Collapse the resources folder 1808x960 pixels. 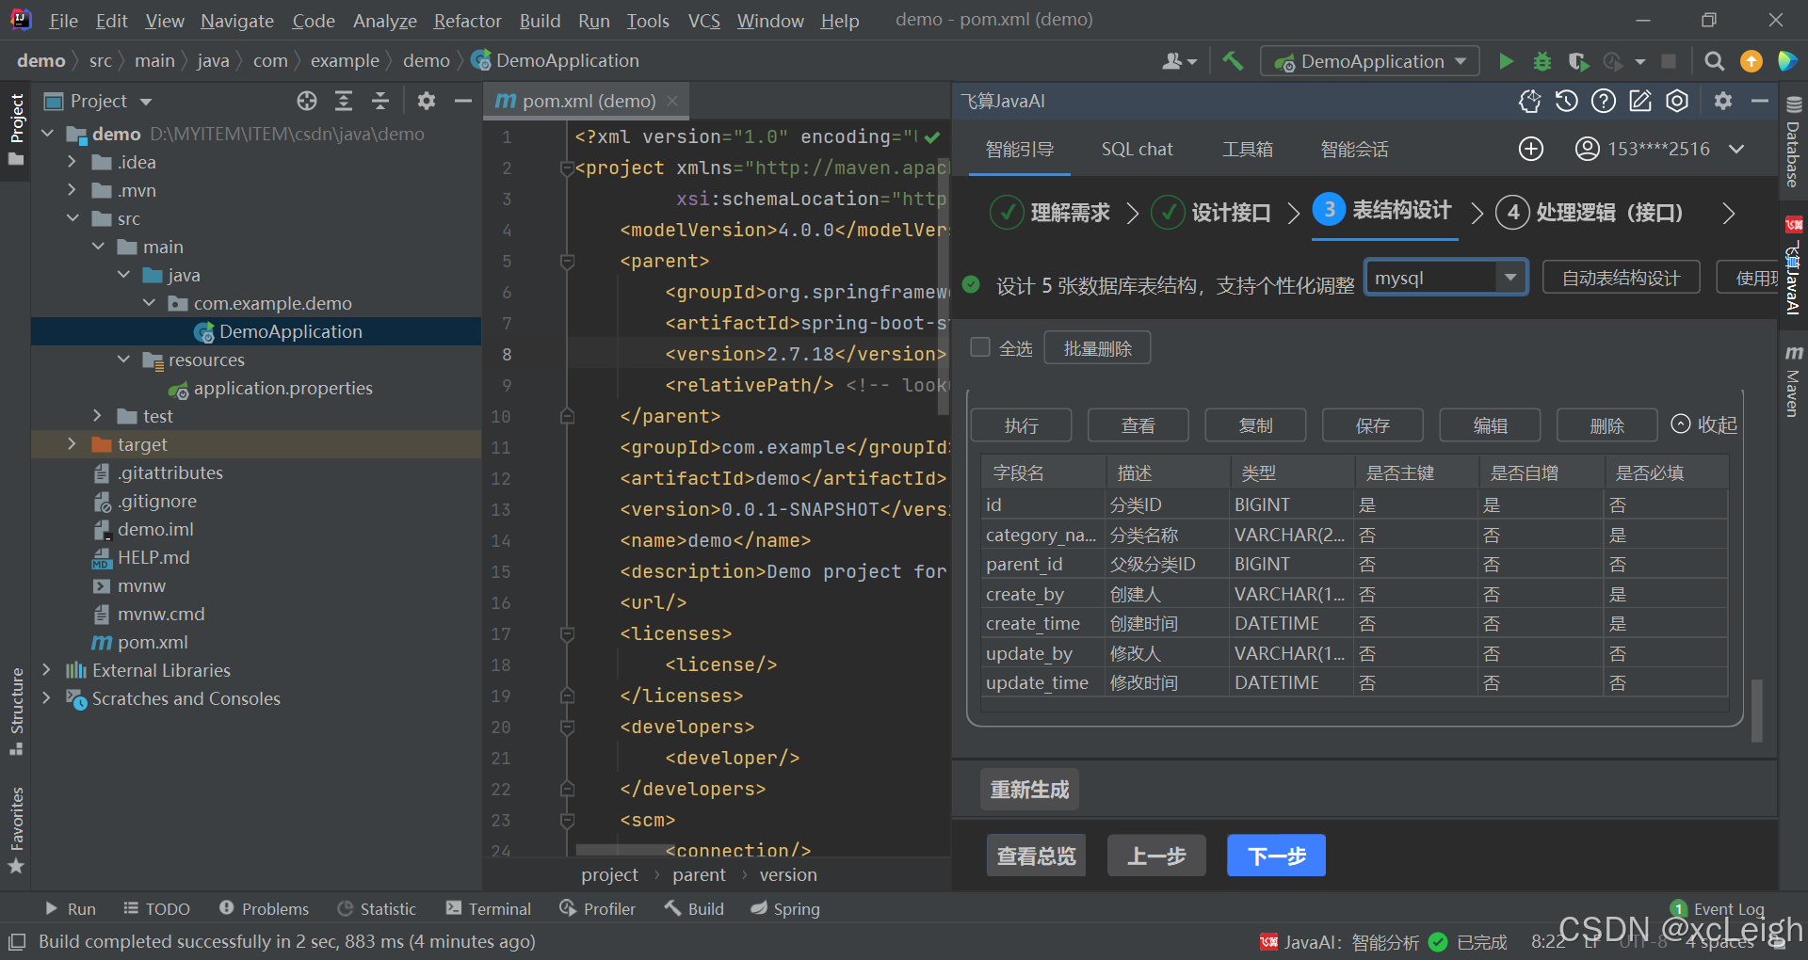click(123, 360)
